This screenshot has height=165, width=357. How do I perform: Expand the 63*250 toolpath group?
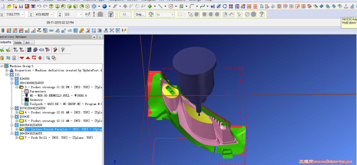click(x=12, y=79)
